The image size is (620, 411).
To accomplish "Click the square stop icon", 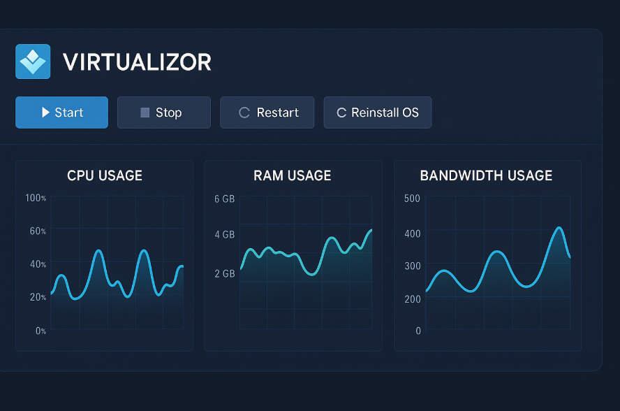I will tap(146, 112).
